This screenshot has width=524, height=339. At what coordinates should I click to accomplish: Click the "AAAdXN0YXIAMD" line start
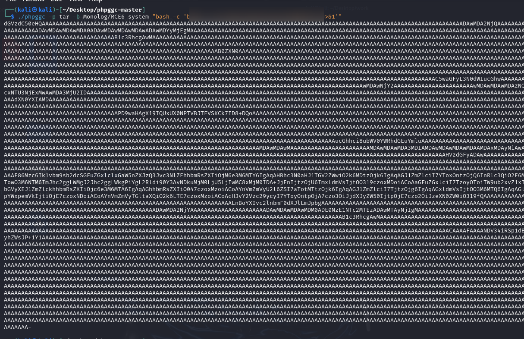(x=26, y=99)
